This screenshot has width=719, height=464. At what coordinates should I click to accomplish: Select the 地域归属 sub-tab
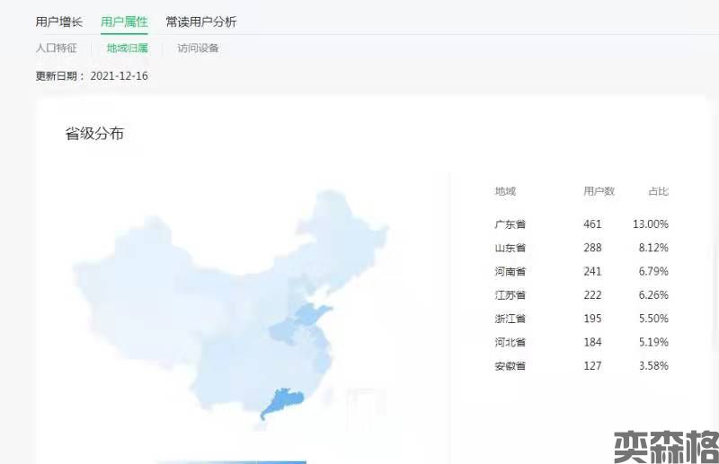(x=128, y=48)
